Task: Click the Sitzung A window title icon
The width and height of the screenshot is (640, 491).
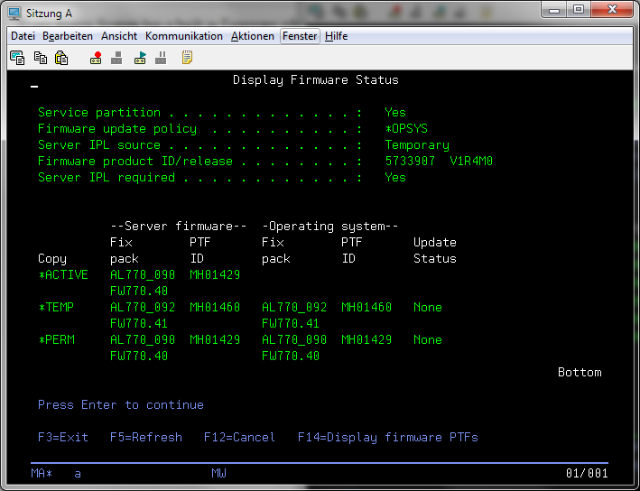Action: [x=14, y=13]
